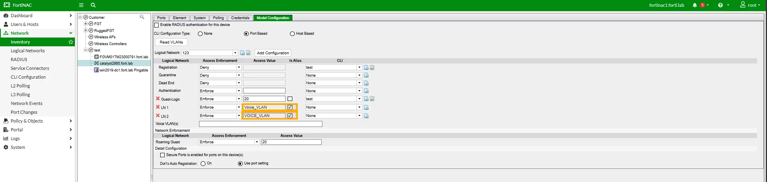The image size is (767, 182).
Task: Open Logical Networks in sidebar
Action: pos(28,51)
